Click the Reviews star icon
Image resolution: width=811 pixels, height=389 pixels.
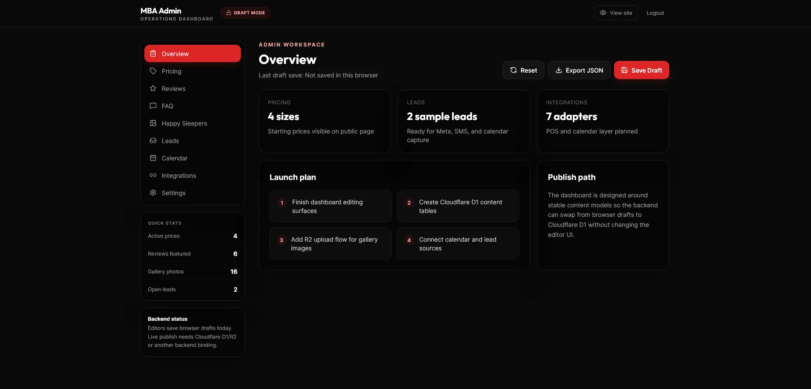tap(153, 88)
